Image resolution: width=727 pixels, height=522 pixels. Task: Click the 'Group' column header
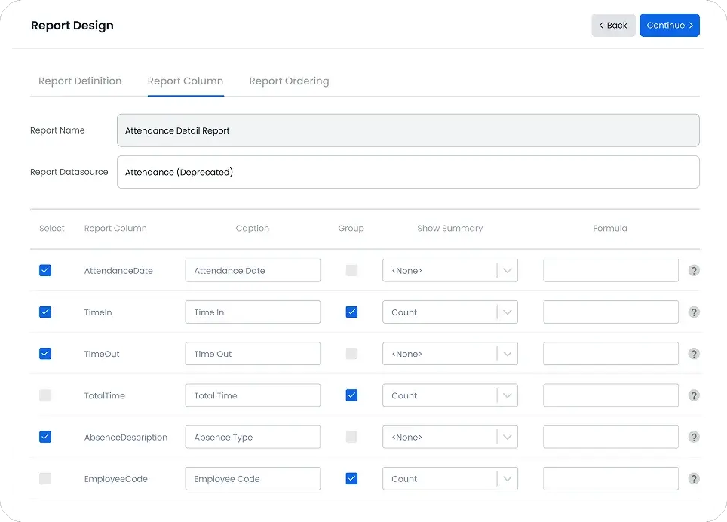pos(351,228)
